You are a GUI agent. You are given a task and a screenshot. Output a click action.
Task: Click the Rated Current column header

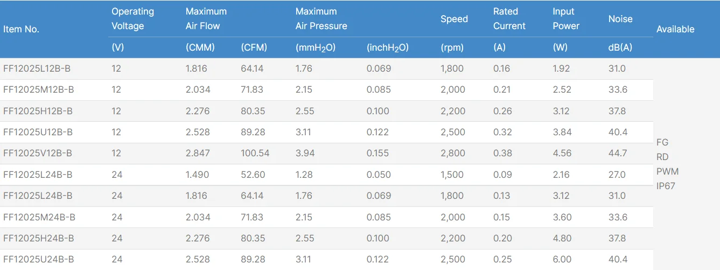[x=509, y=18]
